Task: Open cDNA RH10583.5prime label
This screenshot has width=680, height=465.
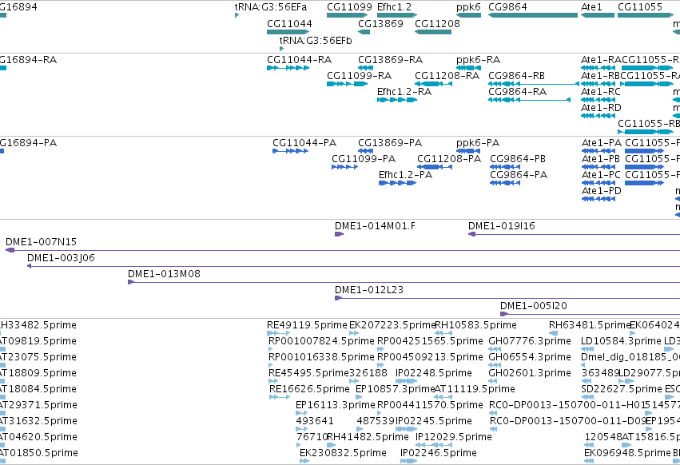Action: coord(475,325)
